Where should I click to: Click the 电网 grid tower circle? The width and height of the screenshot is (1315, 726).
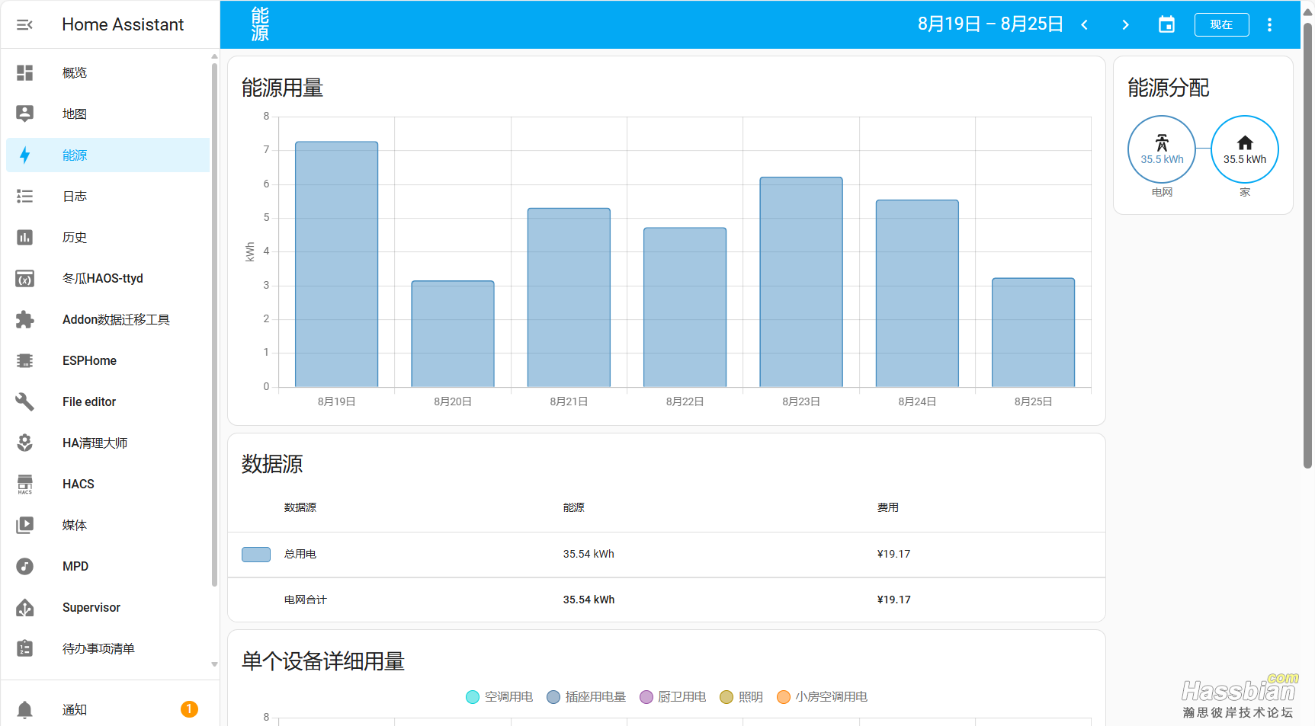click(1162, 149)
